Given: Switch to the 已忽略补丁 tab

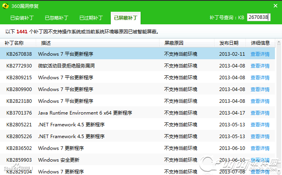Looking at the screenshot, I should click(57, 18).
